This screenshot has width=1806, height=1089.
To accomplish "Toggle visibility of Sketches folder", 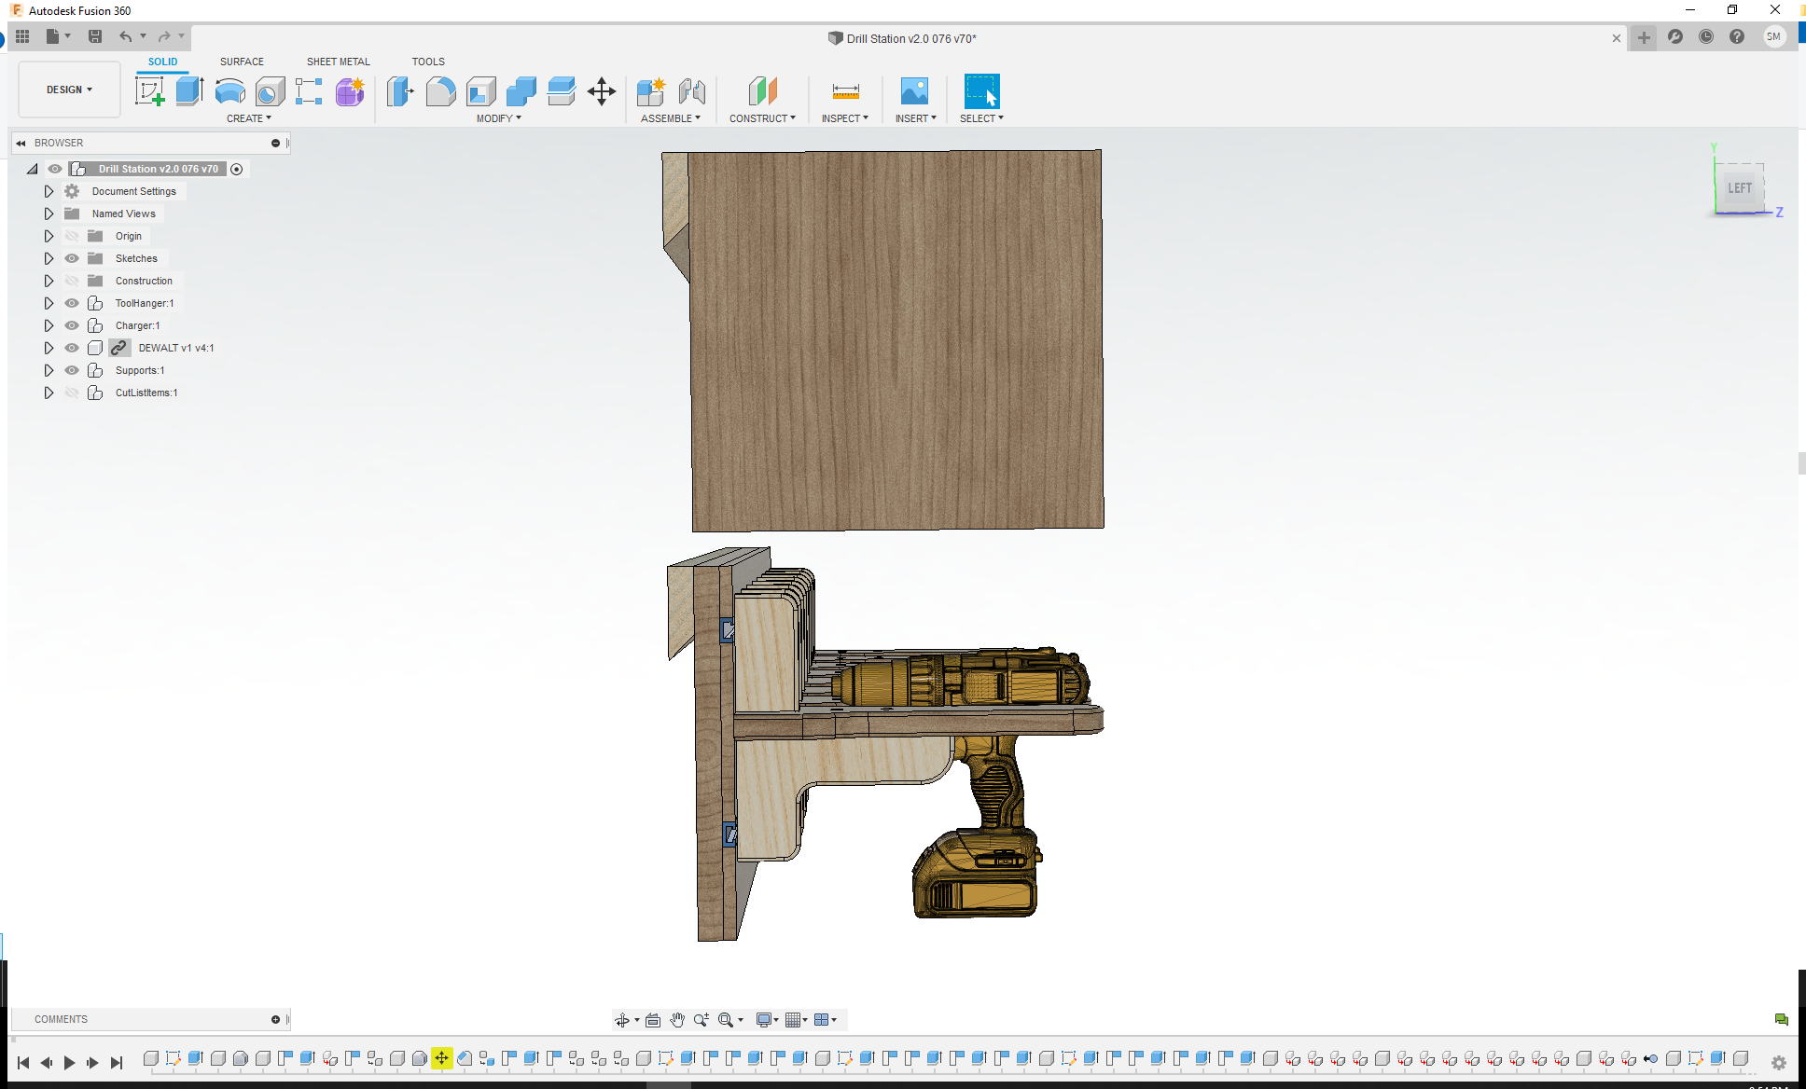I will [72, 258].
